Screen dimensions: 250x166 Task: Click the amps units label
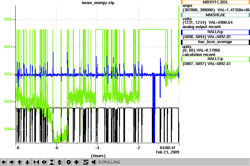click(x=187, y=6)
